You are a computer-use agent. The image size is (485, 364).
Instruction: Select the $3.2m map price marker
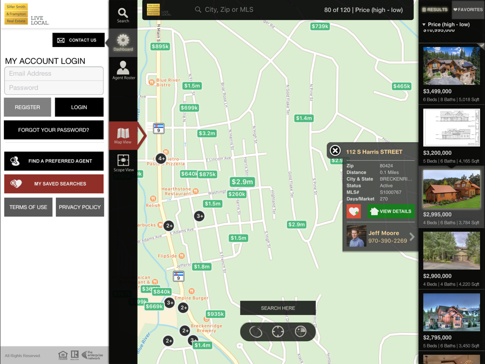click(207, 133)
